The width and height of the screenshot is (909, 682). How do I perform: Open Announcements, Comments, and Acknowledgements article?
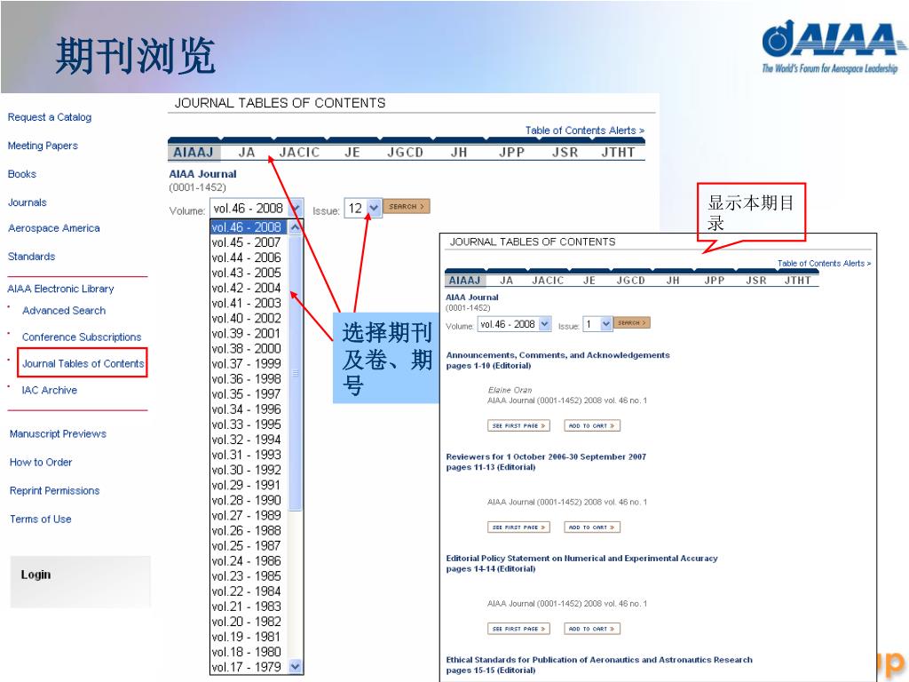tap(557, 355)
